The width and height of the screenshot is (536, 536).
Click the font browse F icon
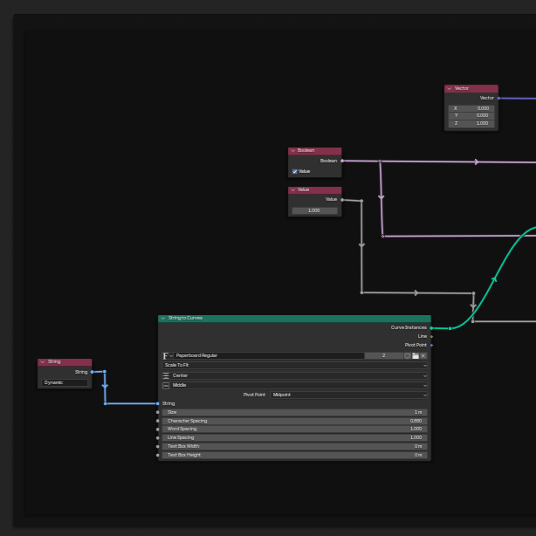click(168, 356)
